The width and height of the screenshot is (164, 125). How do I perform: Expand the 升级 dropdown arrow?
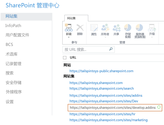[x=152, y=37]
